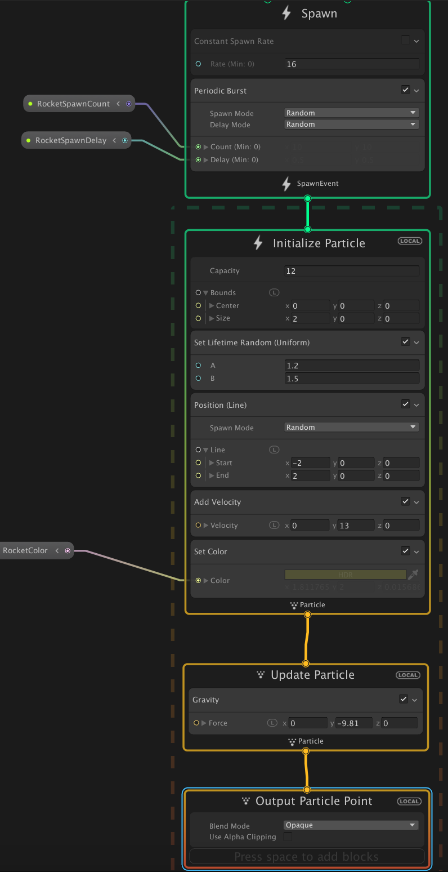Viewport: 448px width, 872px height.
Task: Enable the Constant Spawn Rate block checkbox
Action: coord(405,41)
